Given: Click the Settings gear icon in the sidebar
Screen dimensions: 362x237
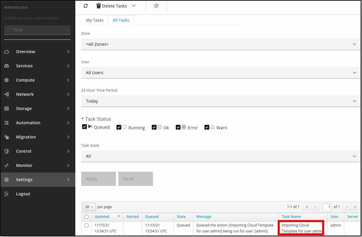Looking at the screenshot, I should pyautogui.click(x=7, y=180).
